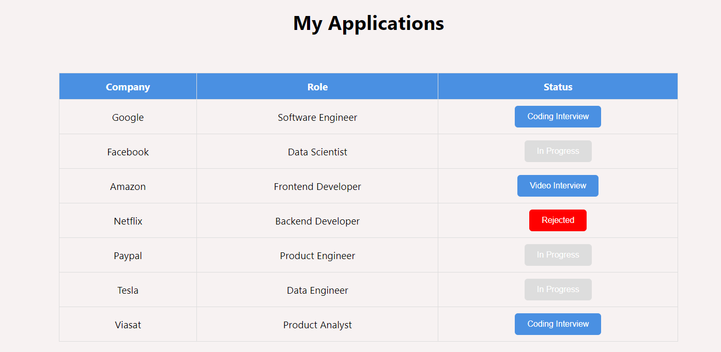Select the Facebook company cell
The width and height of the screenshot is (721, 352).
pos(128,152)
